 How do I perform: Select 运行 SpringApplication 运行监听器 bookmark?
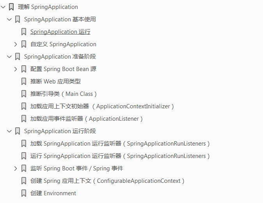click(120, 156)
